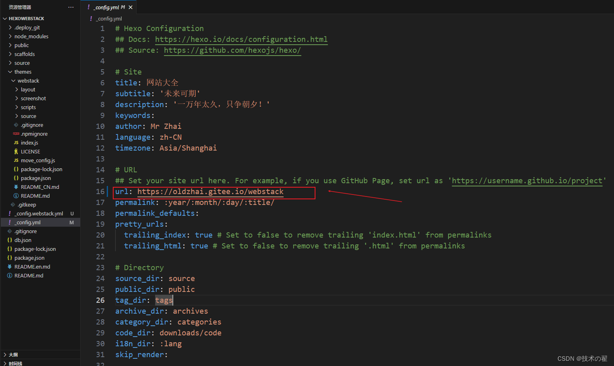
Task: Open root-level package.json file
Action: click(x=29, y=258)
